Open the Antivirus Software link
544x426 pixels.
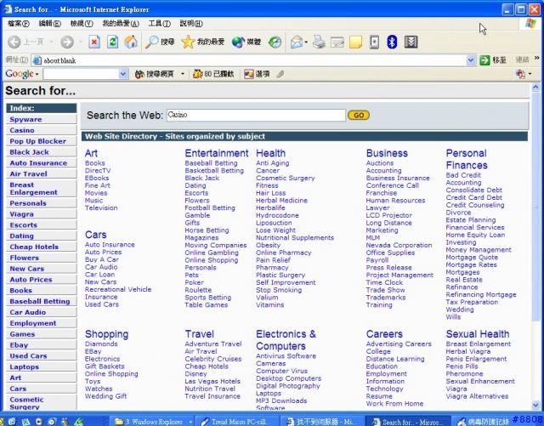tap(286, 356)
